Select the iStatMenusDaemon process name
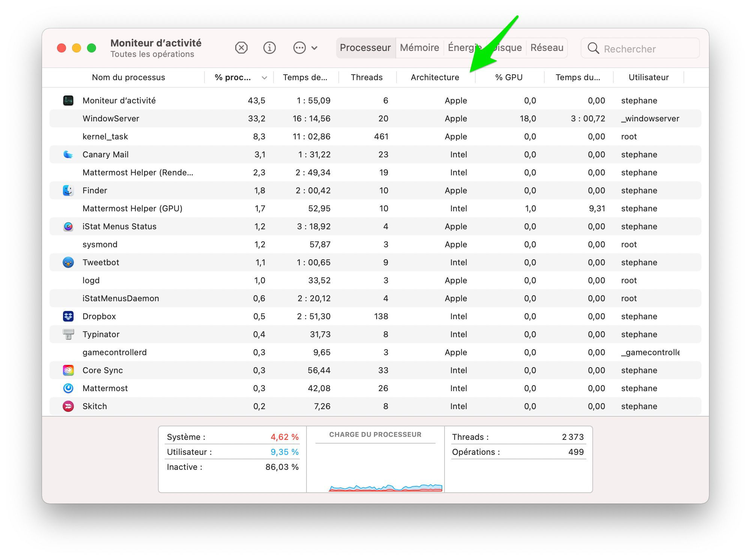 coord(121,298)
